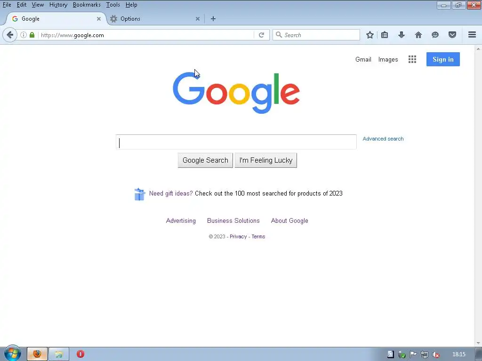Select the Google tab
This screenshot has width=482, height=361.
[56, 19]
